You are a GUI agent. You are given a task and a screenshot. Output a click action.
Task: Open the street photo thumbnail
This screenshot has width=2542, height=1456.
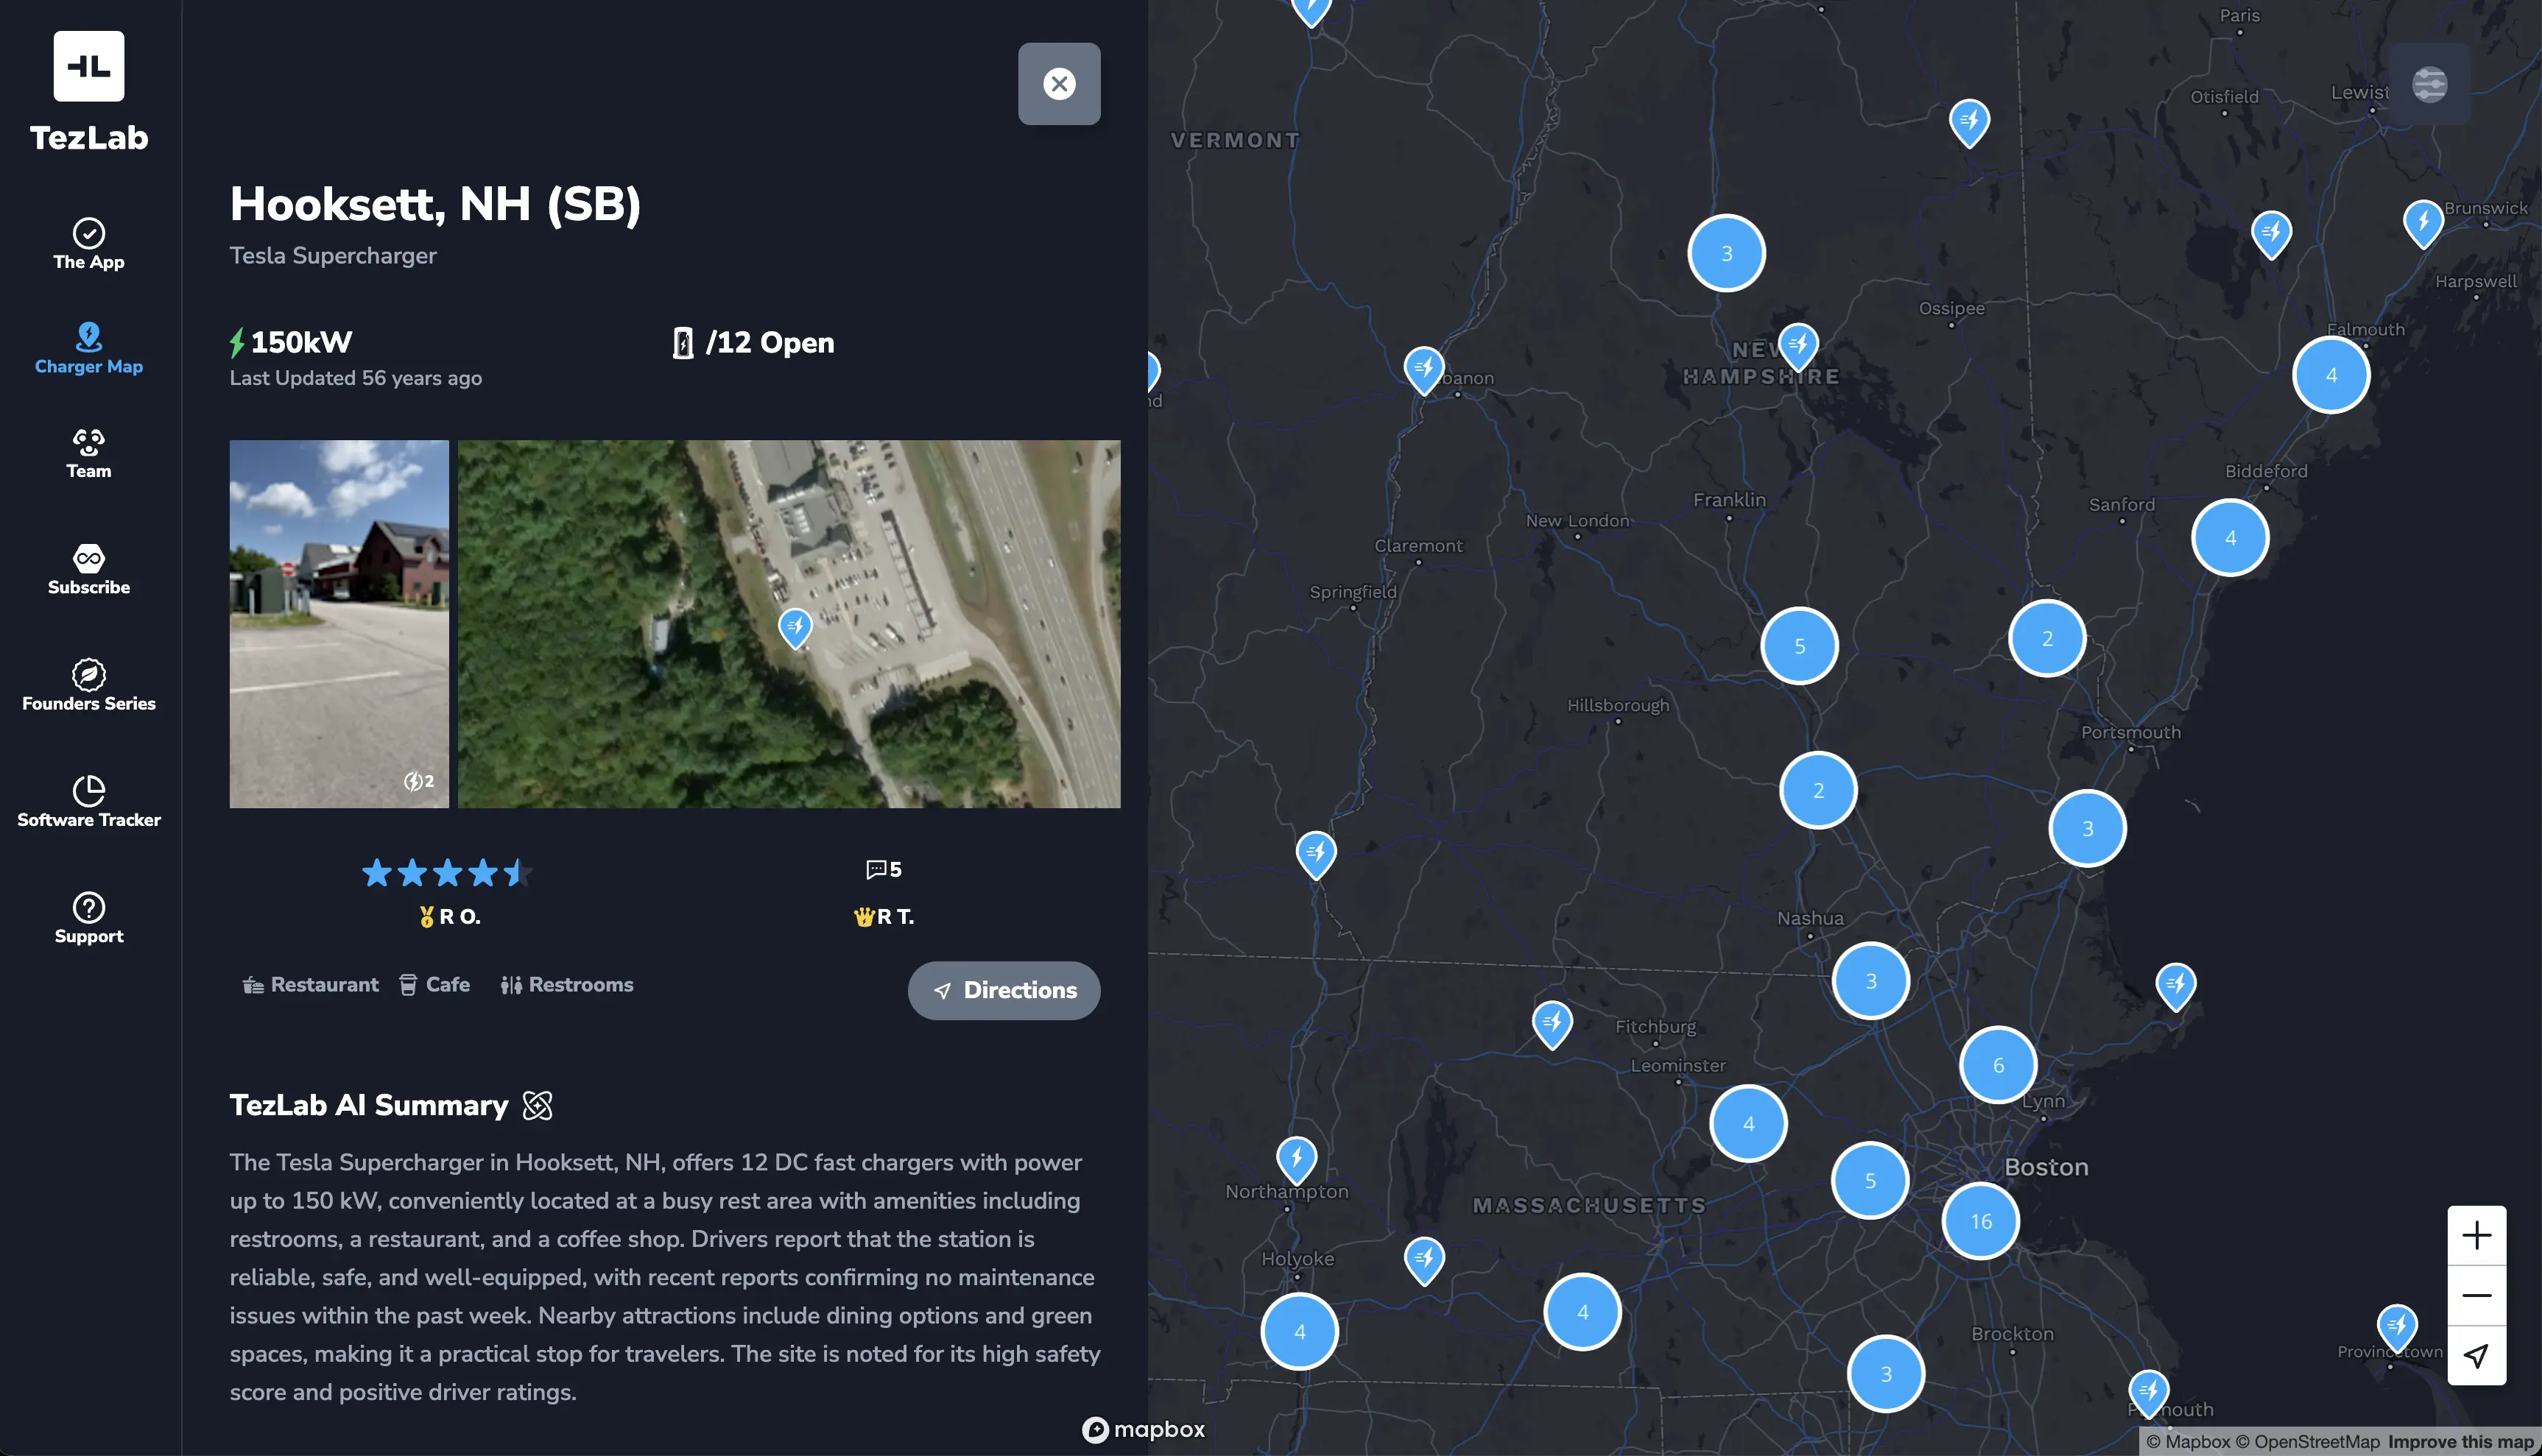coord(338,623)
